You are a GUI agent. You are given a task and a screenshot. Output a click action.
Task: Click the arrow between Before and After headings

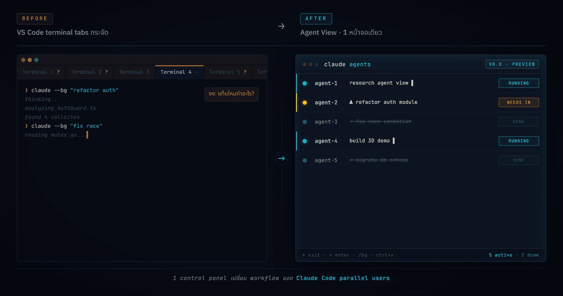coord(281,26)
